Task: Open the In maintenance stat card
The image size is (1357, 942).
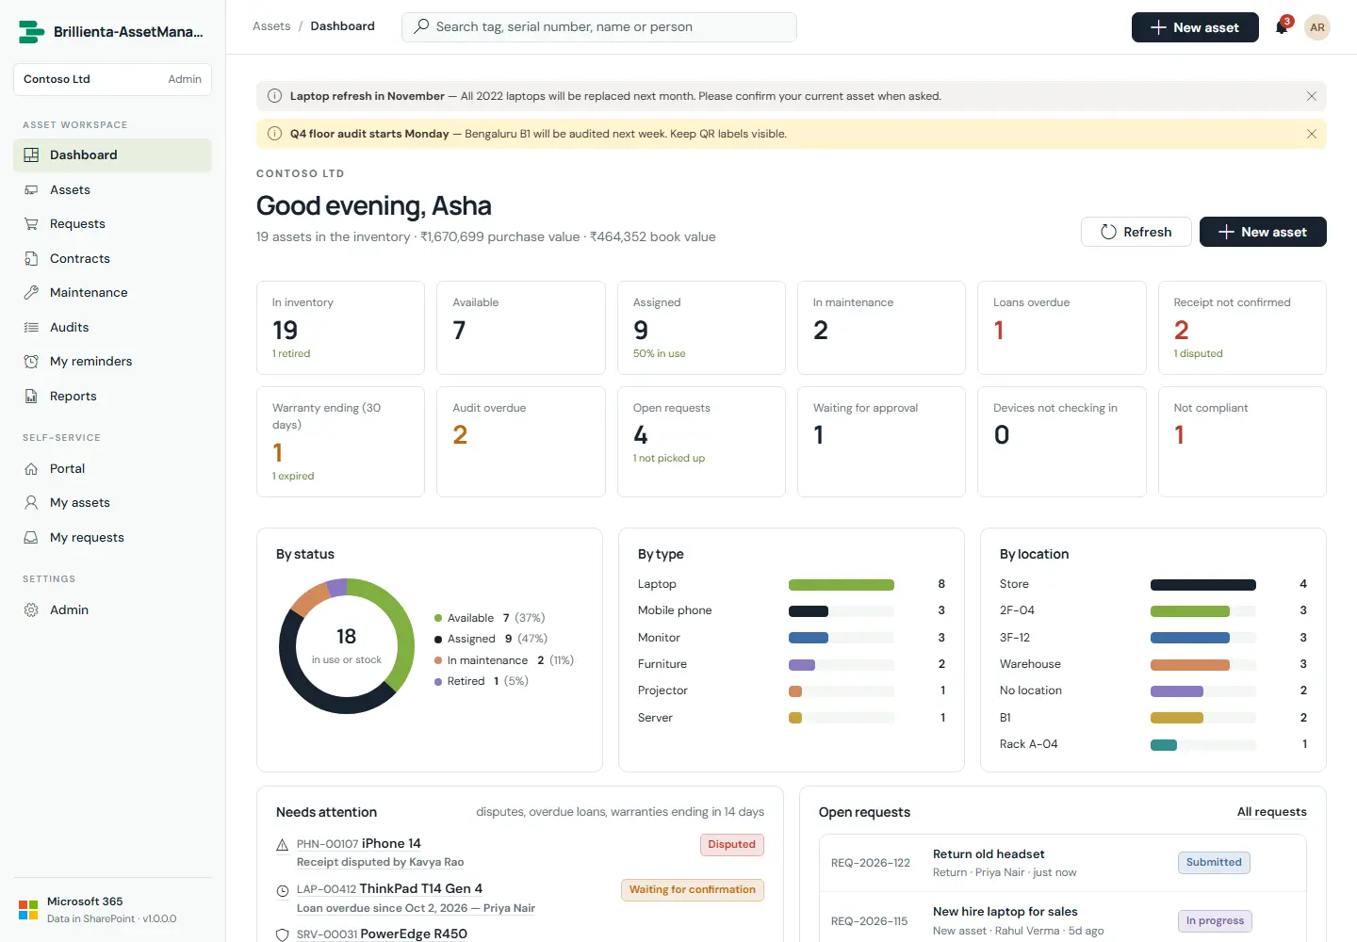Action: tap(881, 328)
